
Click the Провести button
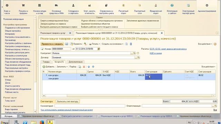coord(76,44)
